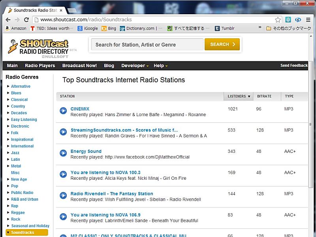This screenshot has height=237, width=316.
Task: Open the Help dropdown menu
Action: (160, 66)
